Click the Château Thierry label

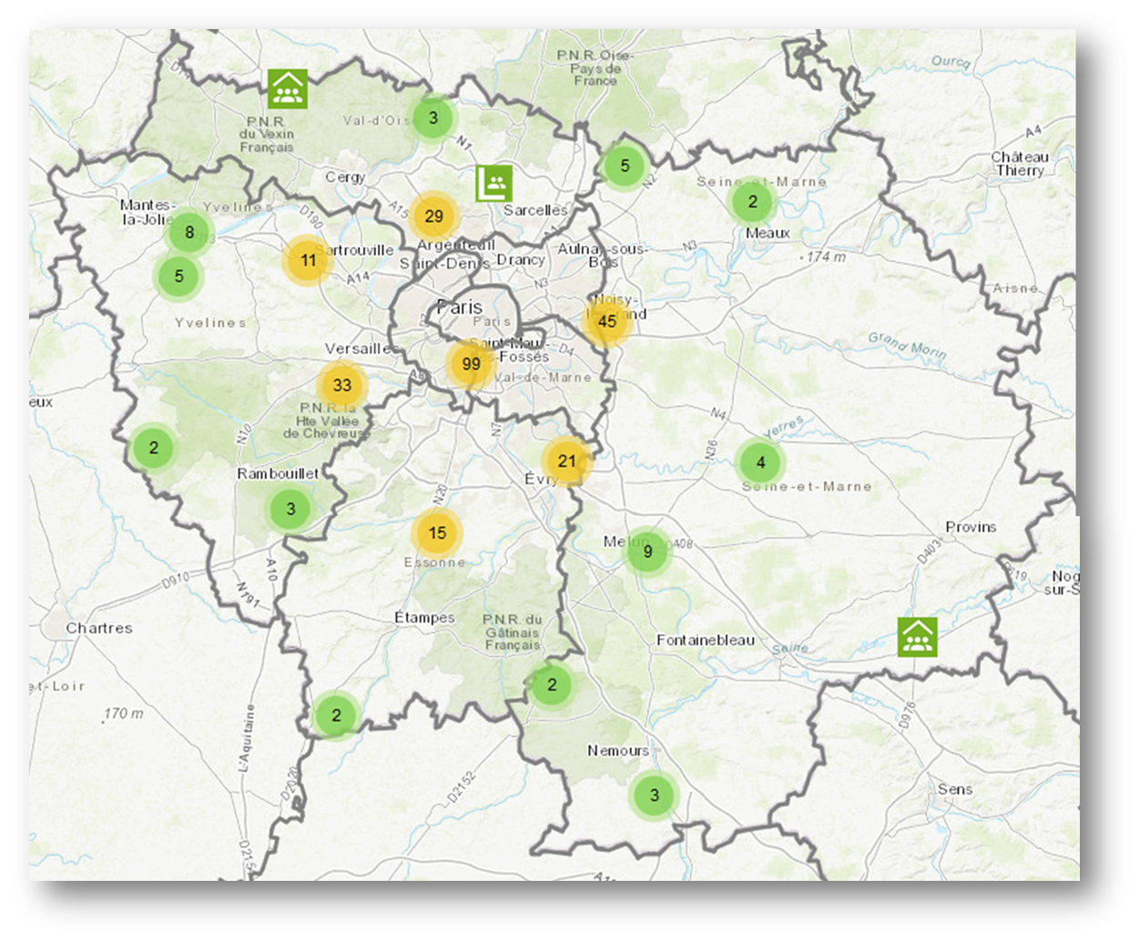pos(1020,164)
